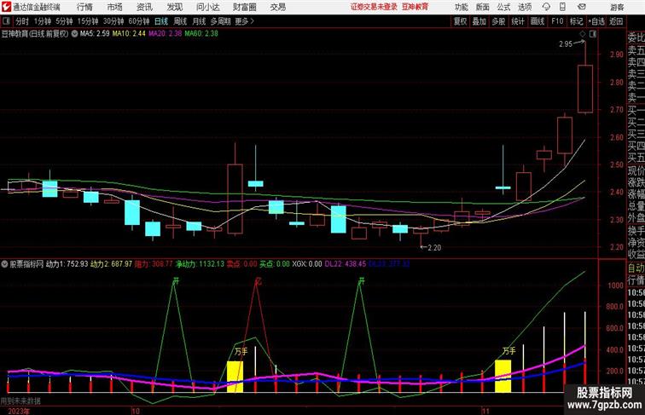Click the 标记 mark button
This screenshot has height=415, width=645.
tap(576, 21)
